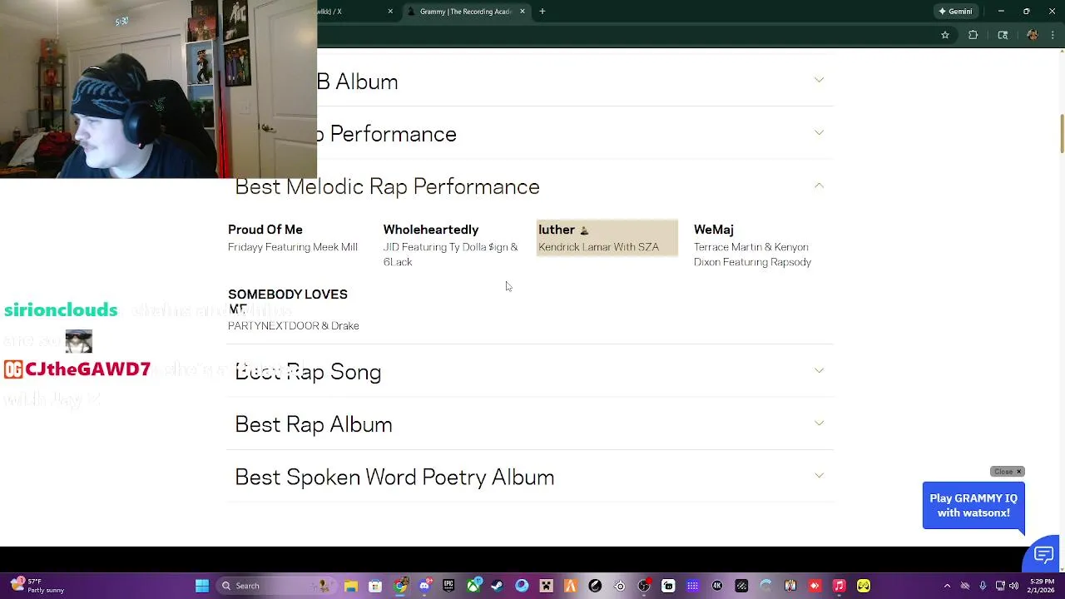The width and height of the screenshot is (1065, 599).
Task: Open the 'Wholeheartedly' nominee entry
Action: 450,245
